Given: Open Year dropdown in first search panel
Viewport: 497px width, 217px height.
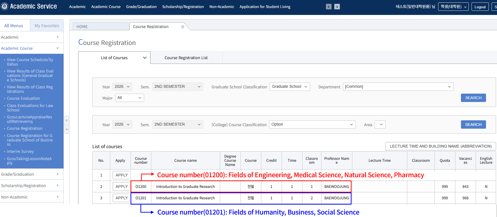Looking at the screenshot, I should point(122,87).
